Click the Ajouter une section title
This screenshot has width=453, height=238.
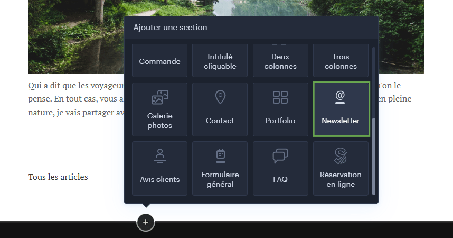pyautogui.click(x=170, y=28)
